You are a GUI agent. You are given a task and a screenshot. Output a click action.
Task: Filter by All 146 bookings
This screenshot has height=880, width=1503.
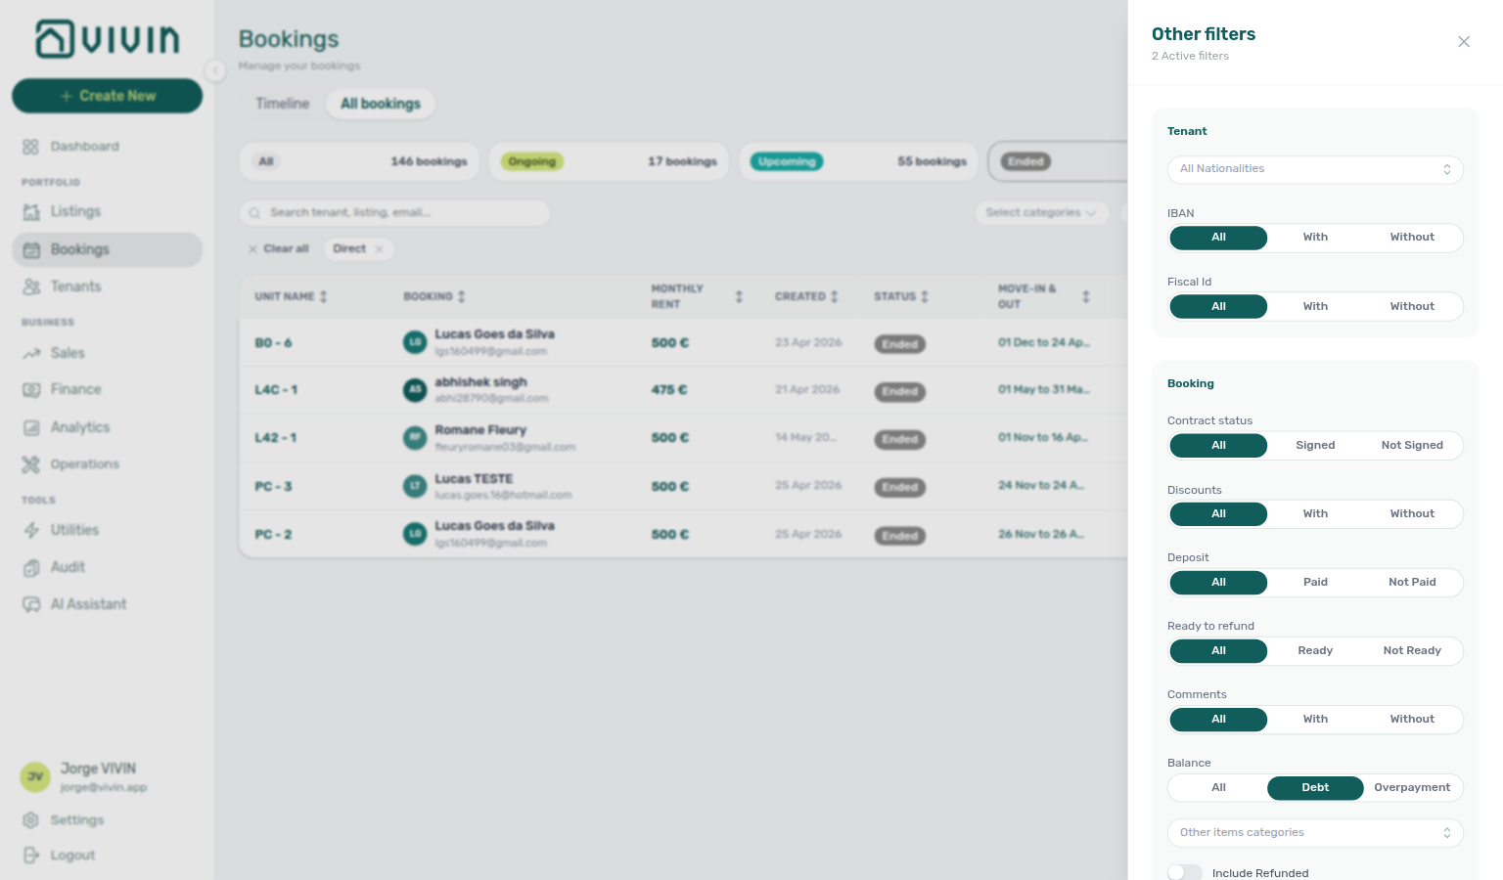(359, 161)
